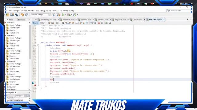Open the configuration dropdown showing default config
The width and height of the screenshot is (197, 110).
41,15
